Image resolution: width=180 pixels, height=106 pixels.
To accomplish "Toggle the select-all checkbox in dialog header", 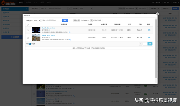I will coord(28,25).
